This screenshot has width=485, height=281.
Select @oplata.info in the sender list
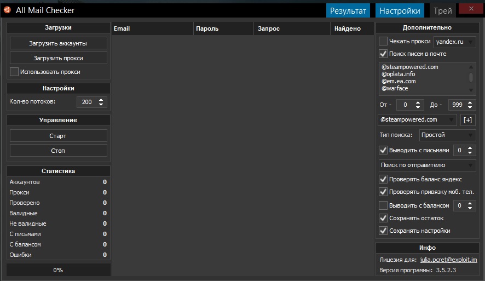tap(399, 74)
